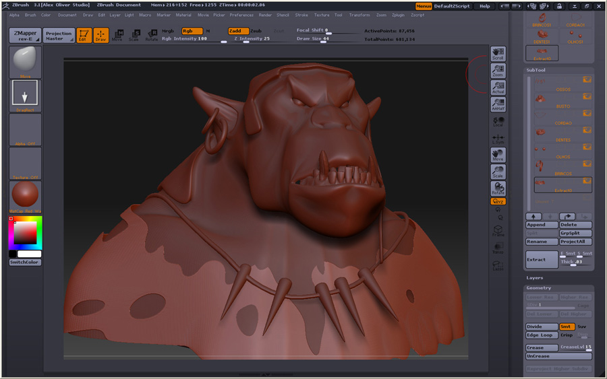This screenshot has width=607, height=379.
Task: Click the Divide button
Action: 542,326
